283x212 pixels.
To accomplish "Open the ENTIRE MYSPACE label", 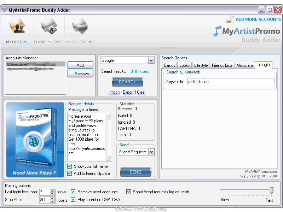I will [49, 42].
